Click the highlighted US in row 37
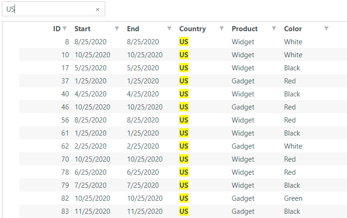347x218 pixels. (184, 81)
